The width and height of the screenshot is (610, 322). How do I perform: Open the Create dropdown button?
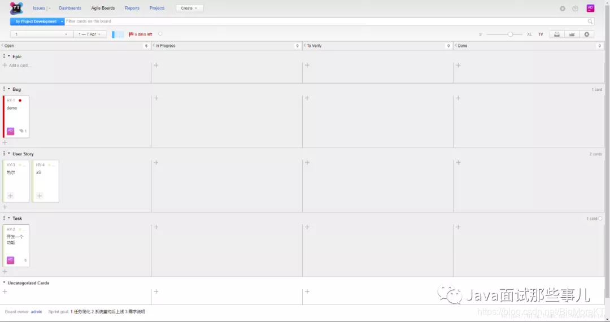[x=189, y=8]
